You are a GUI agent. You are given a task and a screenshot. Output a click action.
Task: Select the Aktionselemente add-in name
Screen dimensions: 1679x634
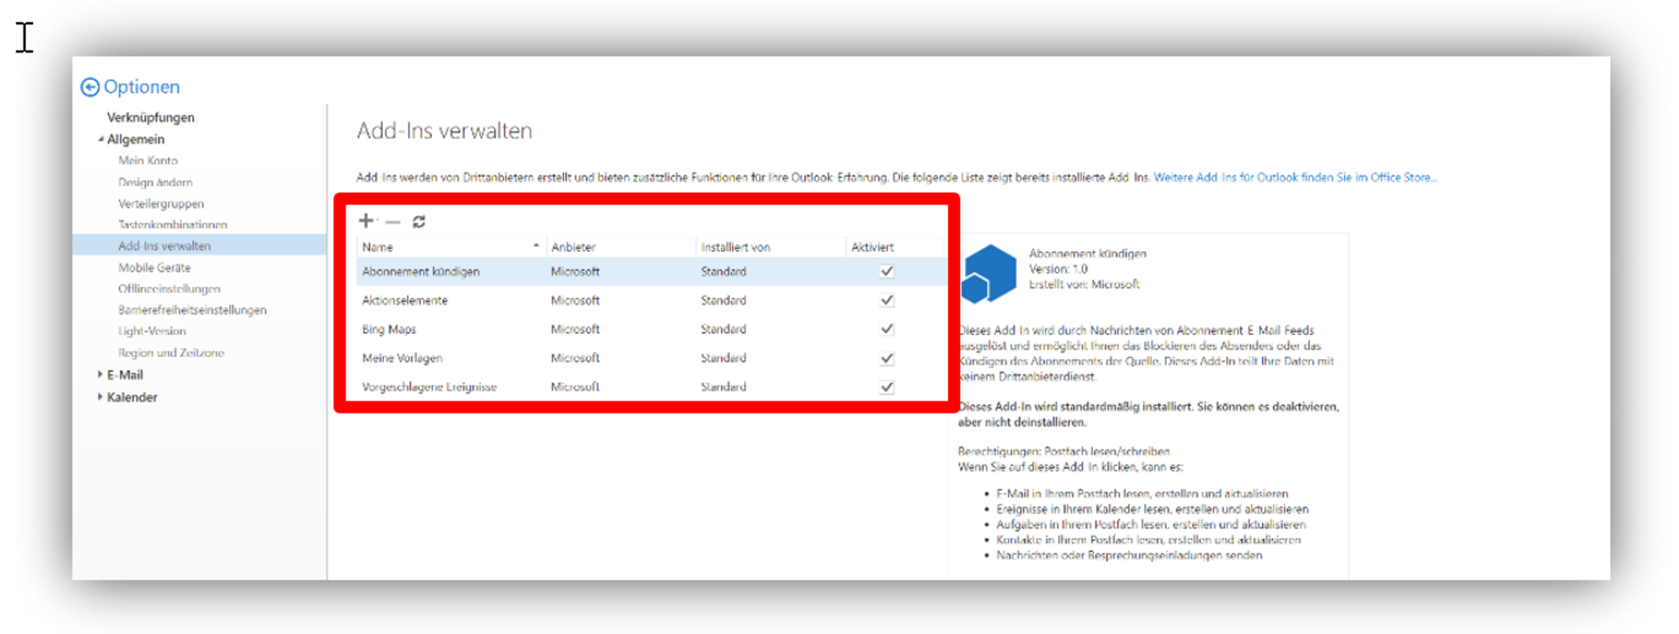click(405, 300)
